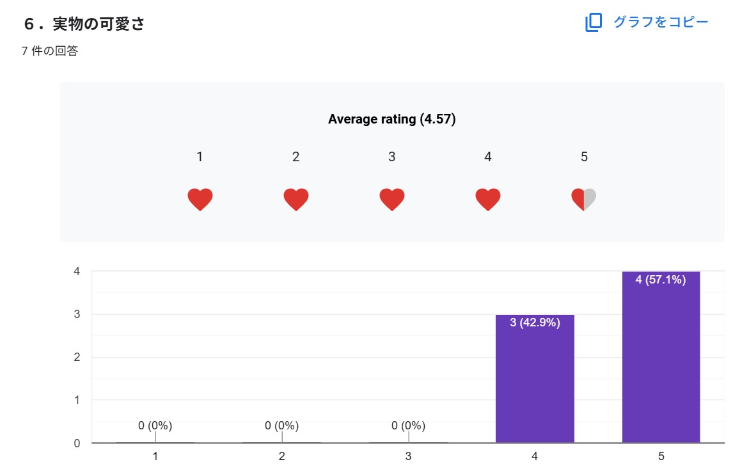Screen dimensions: 733x471
Task: Click x-axis label 4 under the chart
Action: [535, 456]
